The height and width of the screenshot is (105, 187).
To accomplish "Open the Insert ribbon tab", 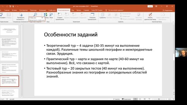I will (14, 10).
